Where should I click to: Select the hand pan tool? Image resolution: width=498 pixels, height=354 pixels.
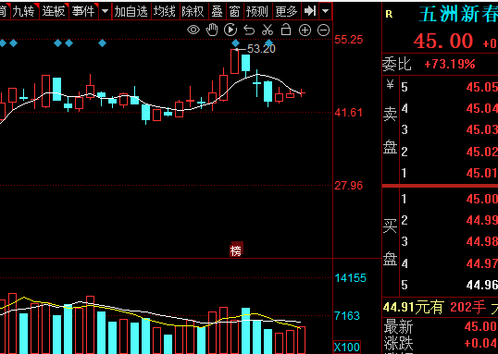tap(212, 31)
